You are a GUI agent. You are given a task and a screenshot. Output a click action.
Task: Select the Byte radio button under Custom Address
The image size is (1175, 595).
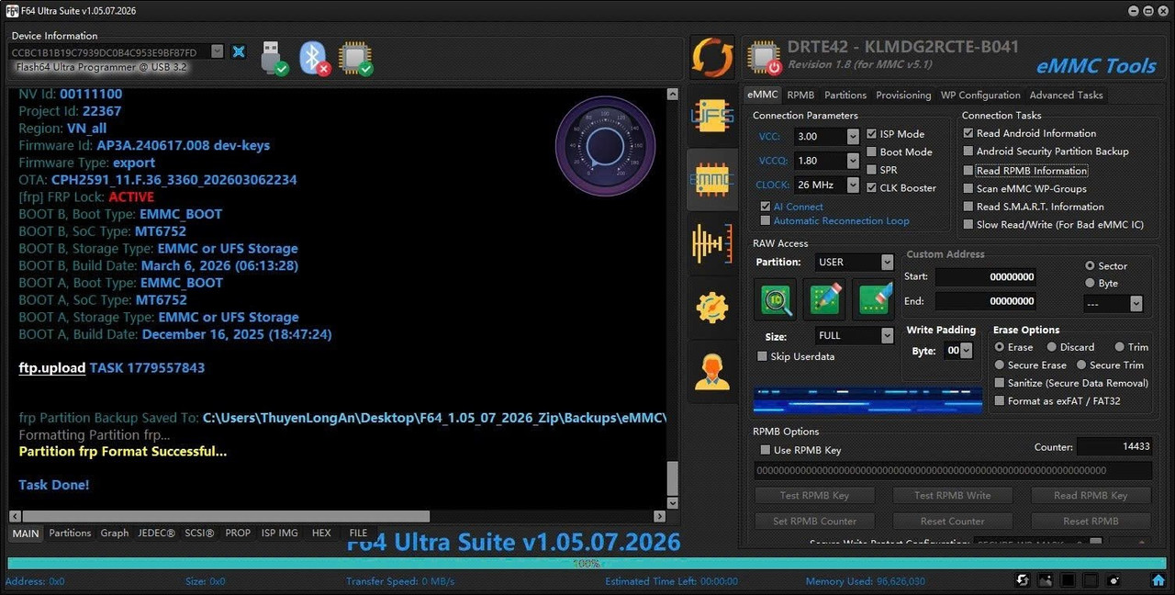point(1090,283)
